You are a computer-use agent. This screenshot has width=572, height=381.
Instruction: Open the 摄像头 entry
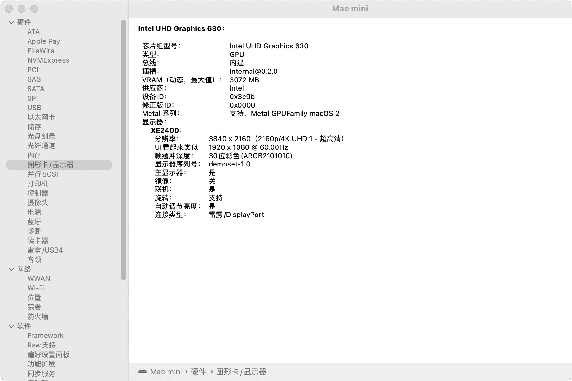(x=38, y=203)
